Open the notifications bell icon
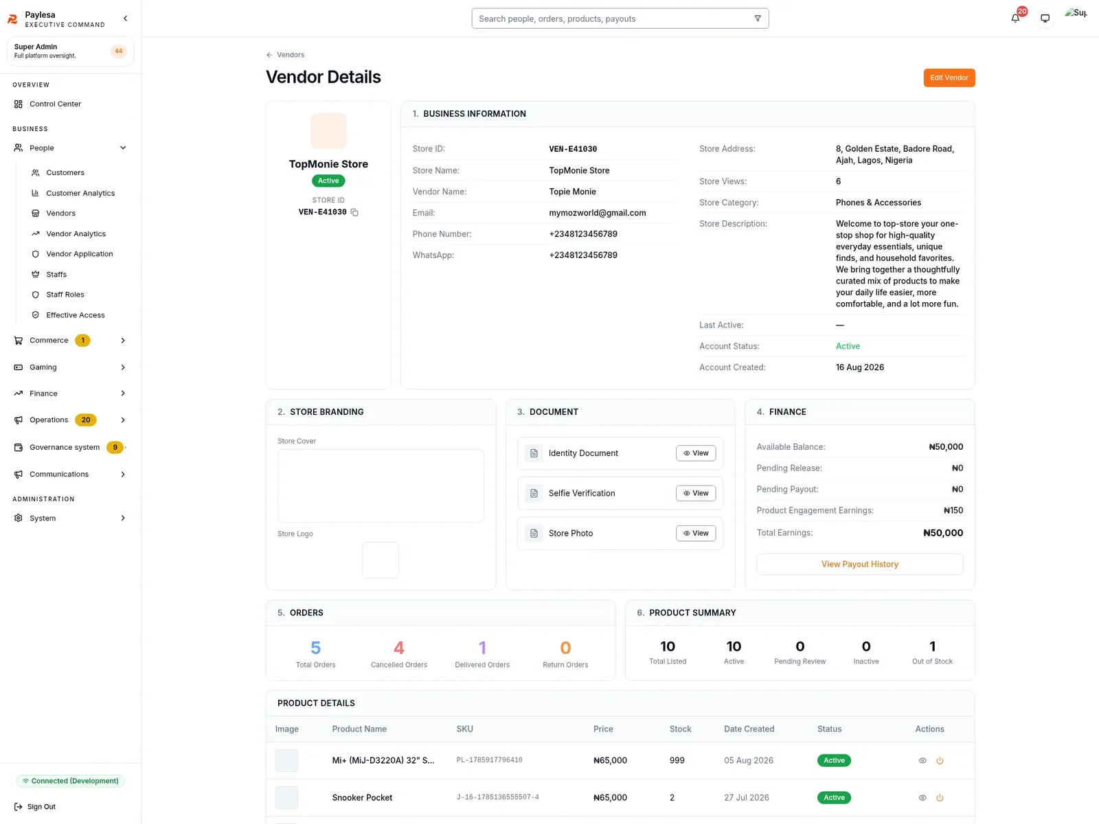Image resolution: width=1099 pixels, height=824 pixels. click(x=1015, y=19)
